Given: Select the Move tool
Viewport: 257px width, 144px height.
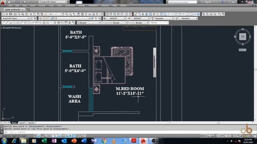Looking at the screenshot, I should [x=154, y=14].
